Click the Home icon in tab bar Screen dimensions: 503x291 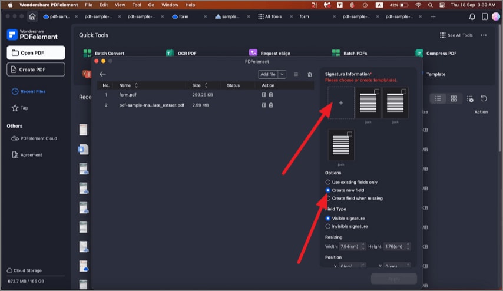tap(32, 16)
